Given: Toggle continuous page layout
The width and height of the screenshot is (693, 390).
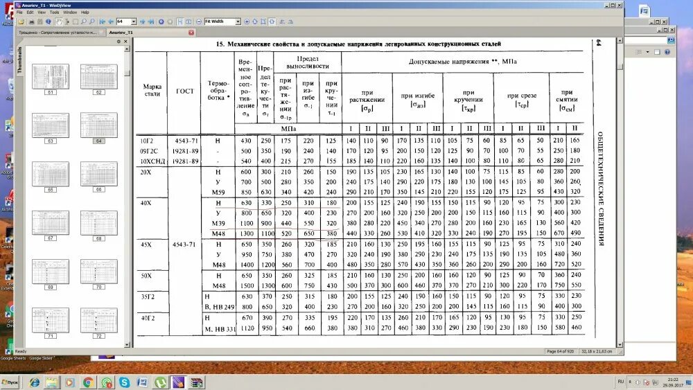Looking at the screenshot, I should (x=180, y=21).
